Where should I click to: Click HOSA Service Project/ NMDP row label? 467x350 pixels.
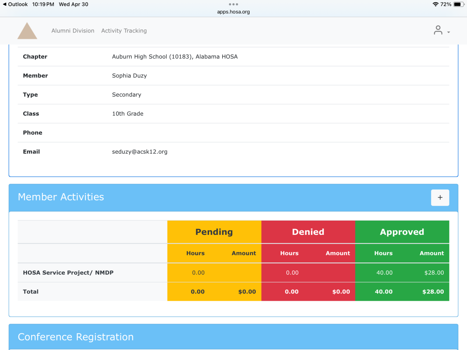pyautogui.click(x=68, y=273)
